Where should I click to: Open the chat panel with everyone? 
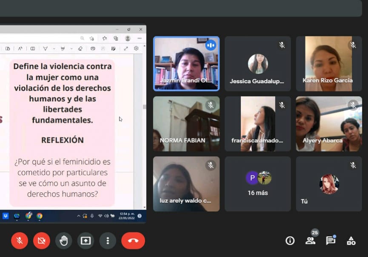tap(331, 240)
